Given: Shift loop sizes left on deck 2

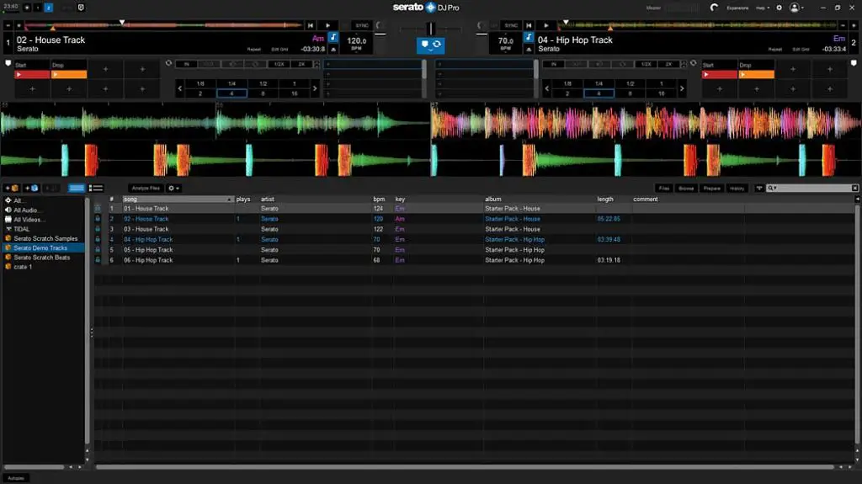Looking at the screenshot, I should tap(546, 88).
